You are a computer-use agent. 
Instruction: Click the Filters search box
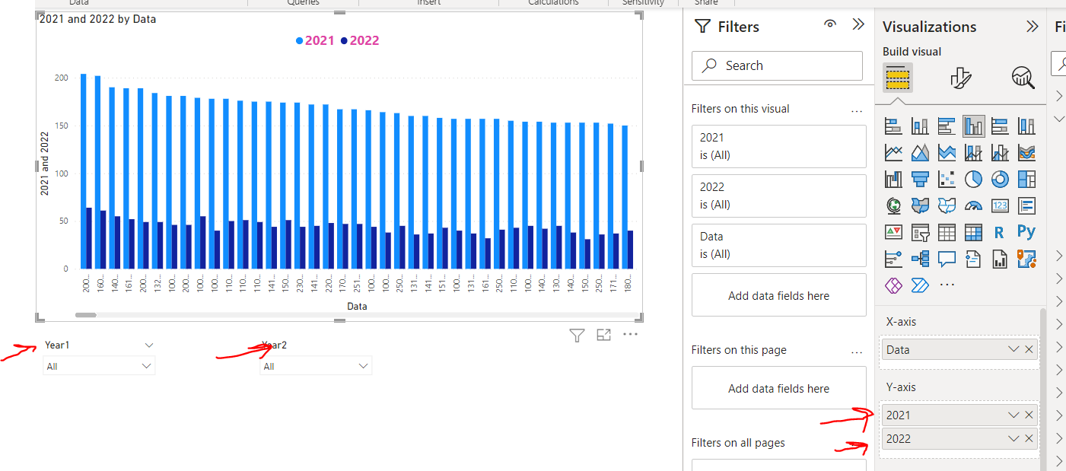777,65
